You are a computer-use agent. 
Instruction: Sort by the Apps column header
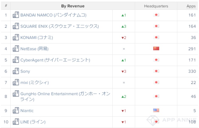[191, 6]
